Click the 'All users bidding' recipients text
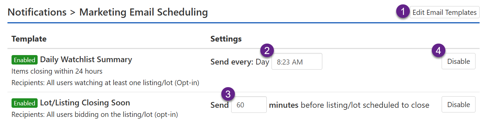The height and width of the screenshot is (126, 484). click(x=95, y=115)
